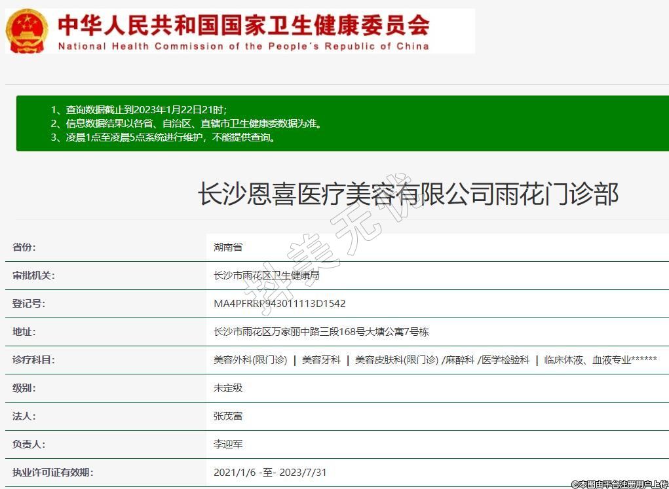The height and width of the screenshot is (489, 669).
Task: Select legal person name 张茂富
Action: [x=228, y=416]
